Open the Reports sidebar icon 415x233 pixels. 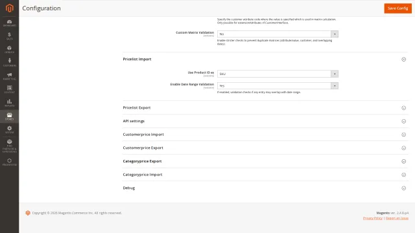(10, 103)
